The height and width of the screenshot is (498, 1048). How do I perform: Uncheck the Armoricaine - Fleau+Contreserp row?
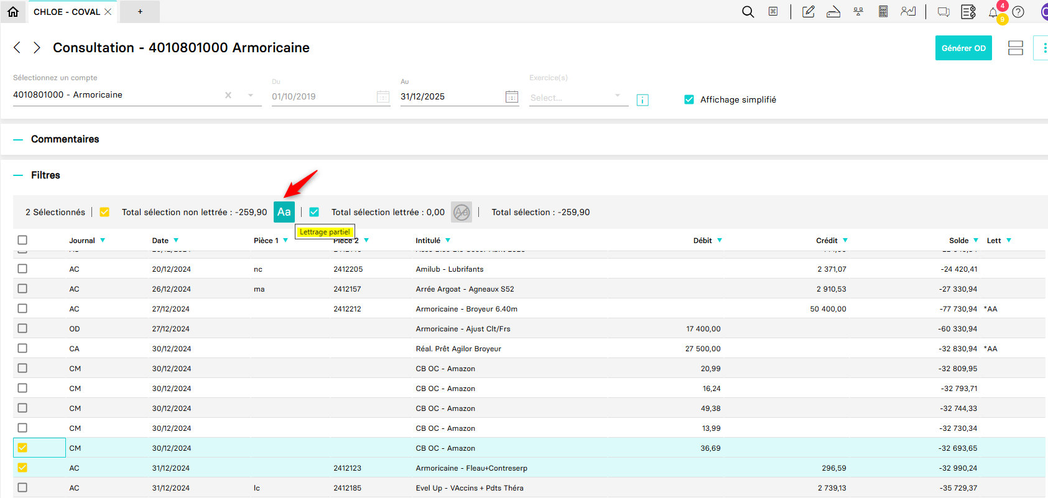coord(22,468)
